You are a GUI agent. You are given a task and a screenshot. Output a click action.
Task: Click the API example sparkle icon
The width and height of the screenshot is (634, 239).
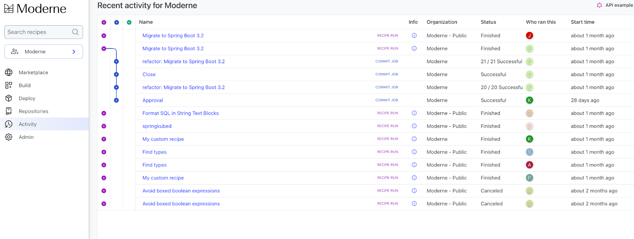pos(600,5)
